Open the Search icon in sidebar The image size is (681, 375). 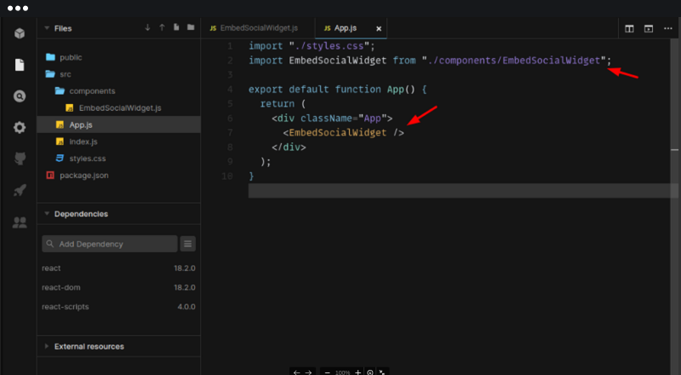coord(20,96)
